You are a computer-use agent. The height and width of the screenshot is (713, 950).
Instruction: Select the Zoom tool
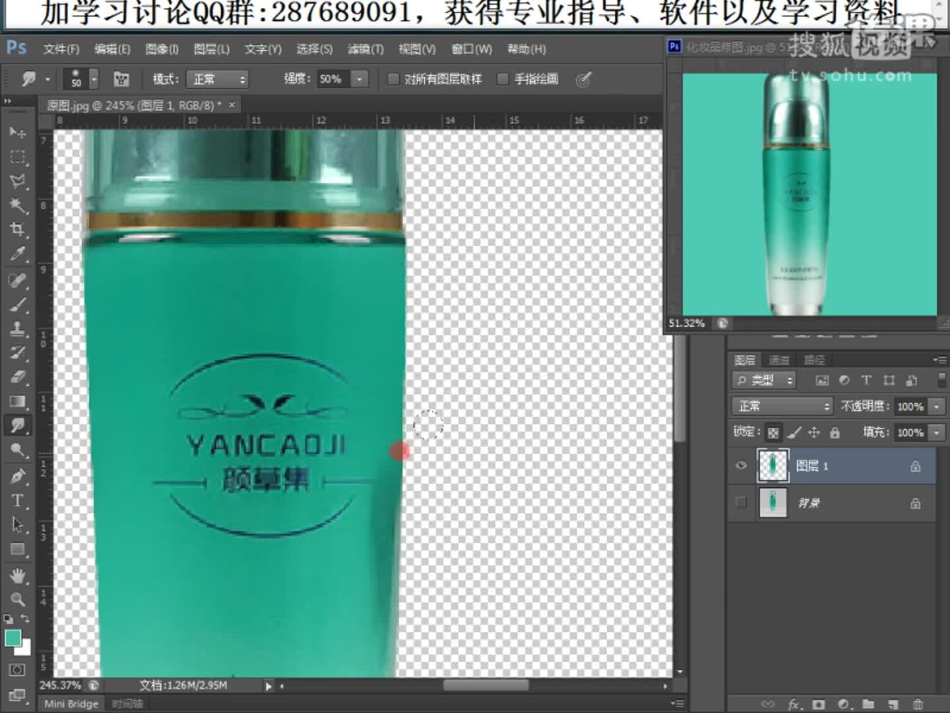coord(17,599)
